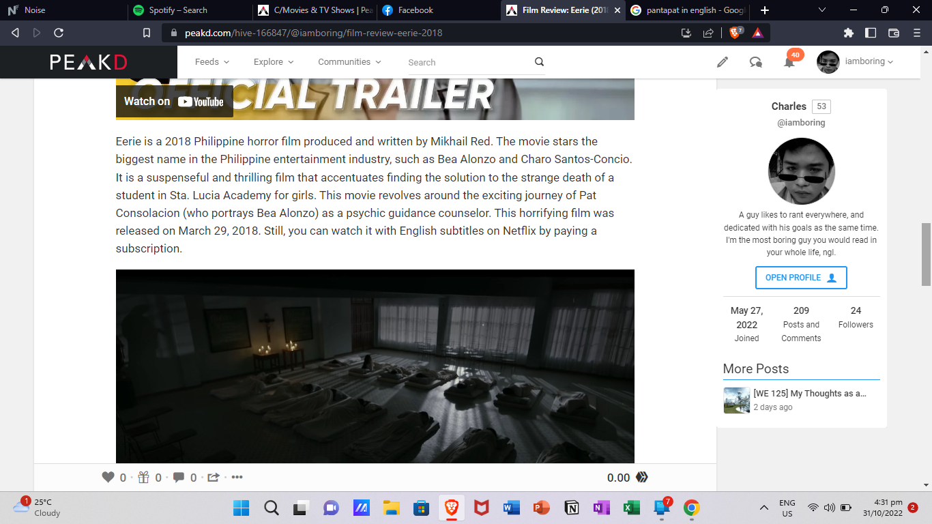The image size is (932, 524).
Task: Click the 209 Posts and Comments stat
Action: point(801,324)
